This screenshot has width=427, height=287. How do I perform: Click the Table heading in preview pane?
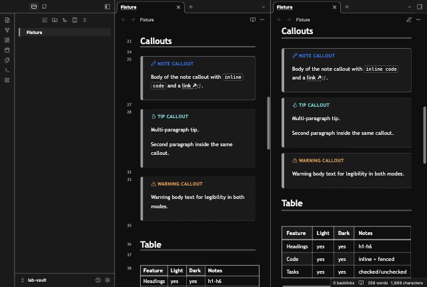click(292, 203)
